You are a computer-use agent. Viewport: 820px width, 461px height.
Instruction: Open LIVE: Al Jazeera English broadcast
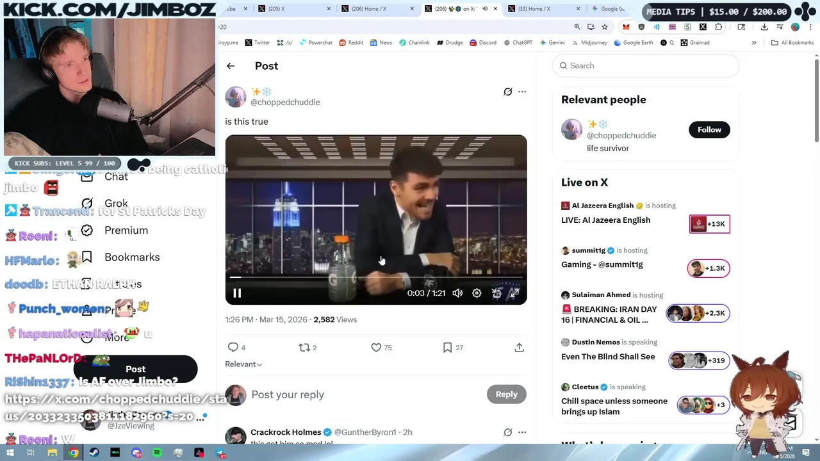point(605,220)
